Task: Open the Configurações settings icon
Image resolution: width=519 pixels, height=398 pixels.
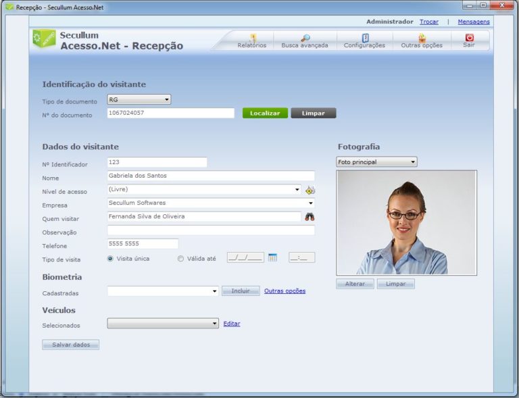Action: 365,38
